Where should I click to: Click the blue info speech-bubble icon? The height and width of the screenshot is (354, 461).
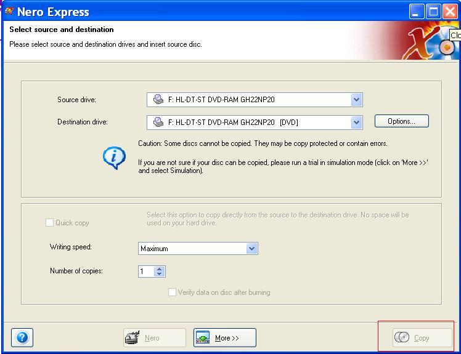[x=115, y=158]
